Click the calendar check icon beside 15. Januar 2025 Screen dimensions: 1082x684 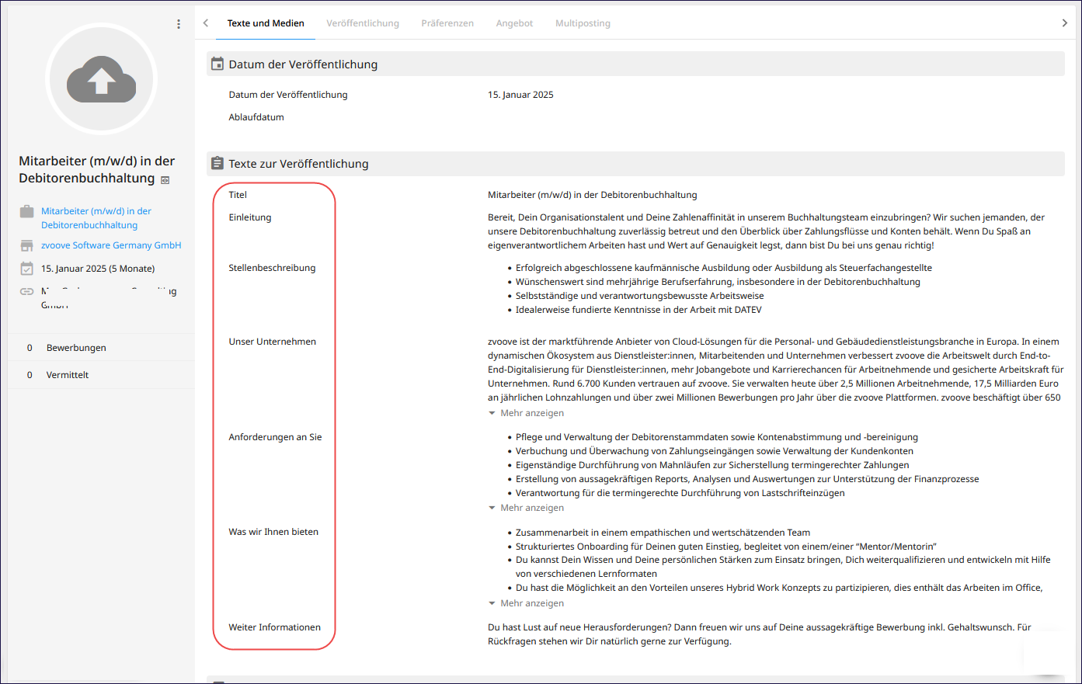pyautogui.click(x=27, y=269)
